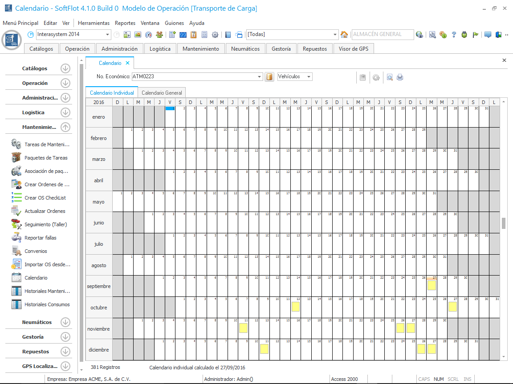
Task: Click the printer icon in the Calendario toolbar
Action: (x=400, y=77)
